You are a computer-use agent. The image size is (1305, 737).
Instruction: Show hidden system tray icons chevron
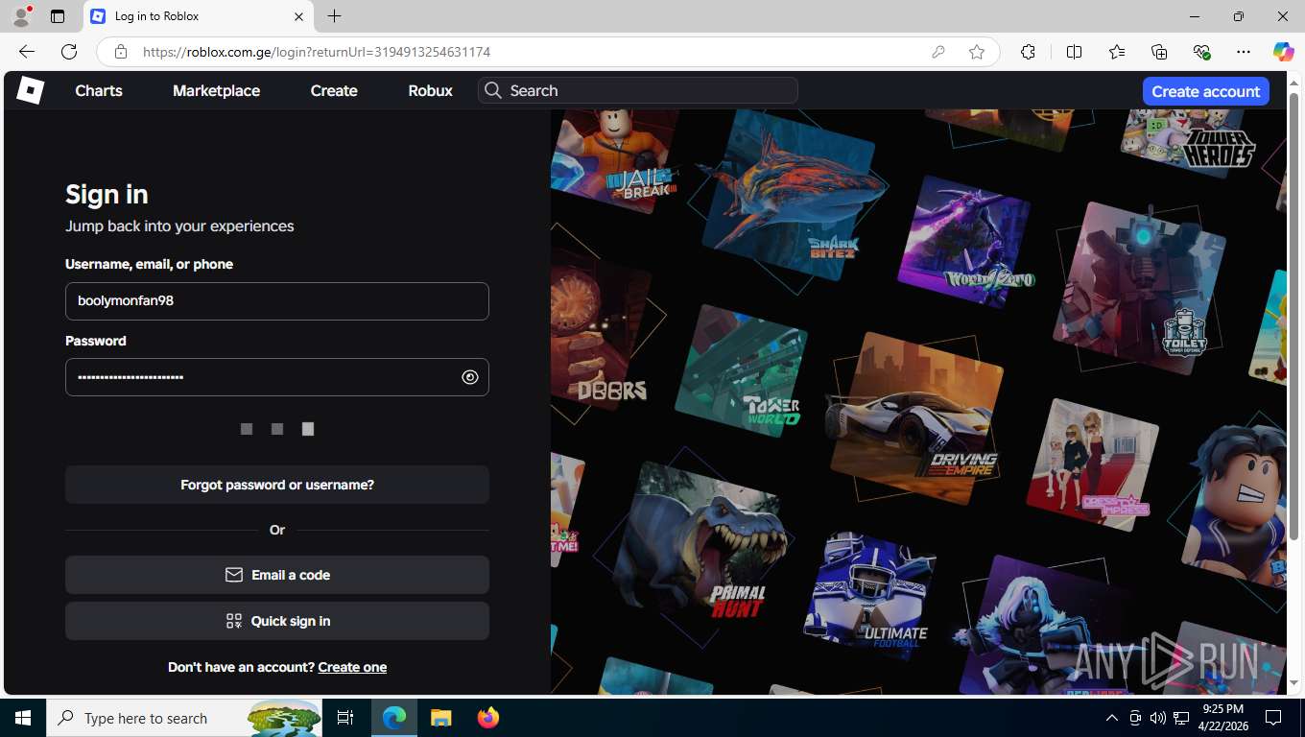pyautogui.click(x=1112, y=718)
